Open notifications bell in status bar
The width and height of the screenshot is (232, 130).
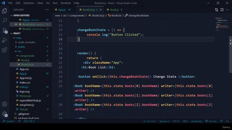click(227, 121)
